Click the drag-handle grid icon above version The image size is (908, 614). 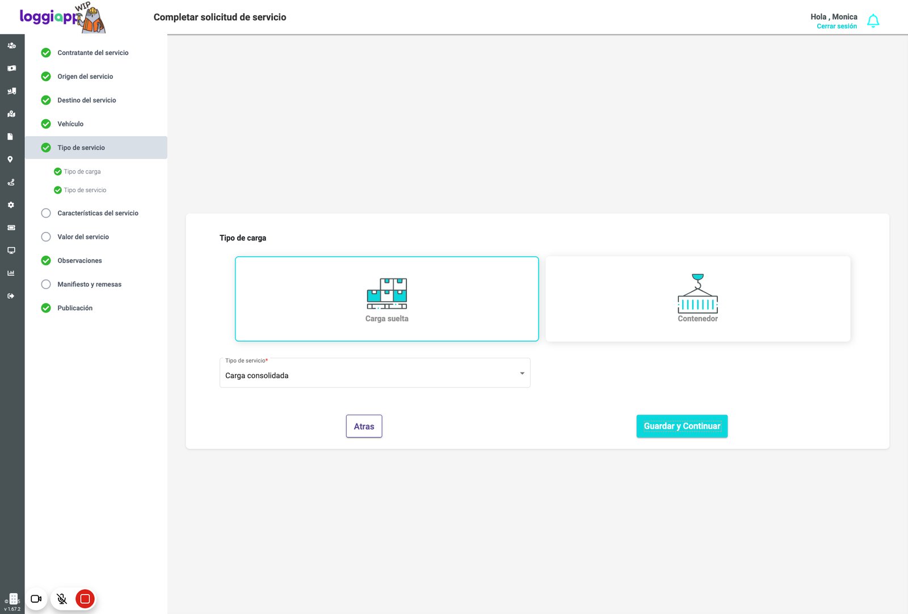pyautogui.click(x=14, y=599)
